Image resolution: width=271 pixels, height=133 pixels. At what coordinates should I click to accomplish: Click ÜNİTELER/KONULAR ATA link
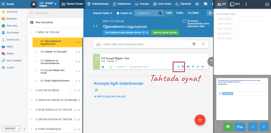(110, 97)
